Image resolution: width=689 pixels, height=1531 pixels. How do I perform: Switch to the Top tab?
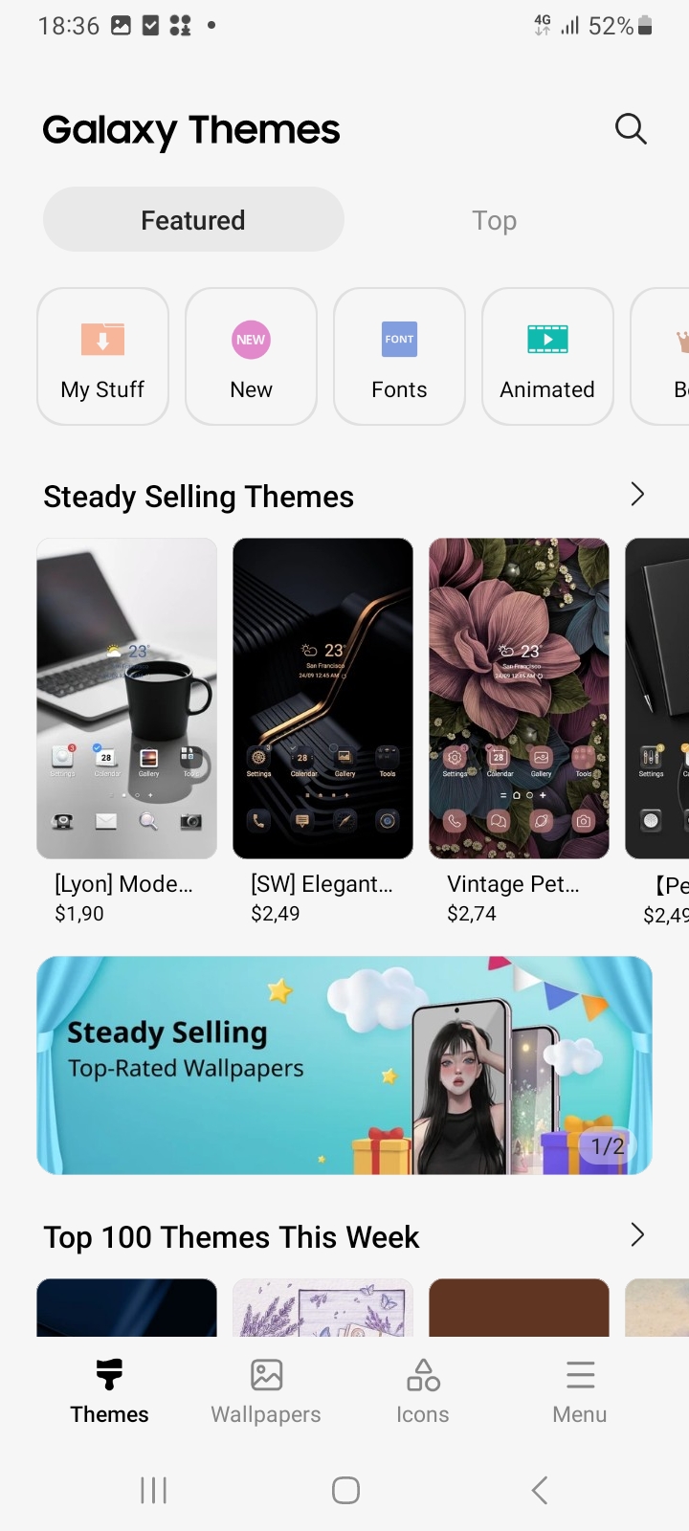494,220
